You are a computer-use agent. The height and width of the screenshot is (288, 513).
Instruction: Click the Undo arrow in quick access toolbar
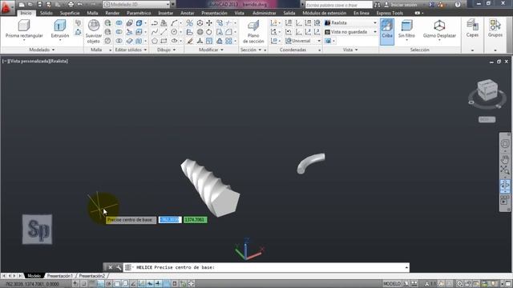[x=80, y=5]
